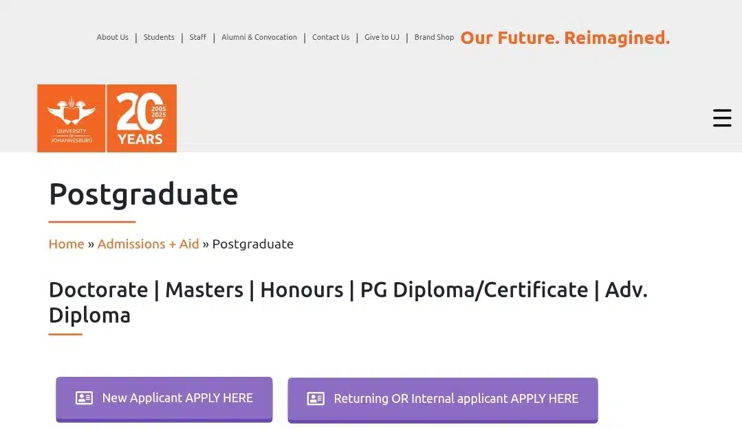
Task: Open the Give to UJ link
Action: pos(382,37)
